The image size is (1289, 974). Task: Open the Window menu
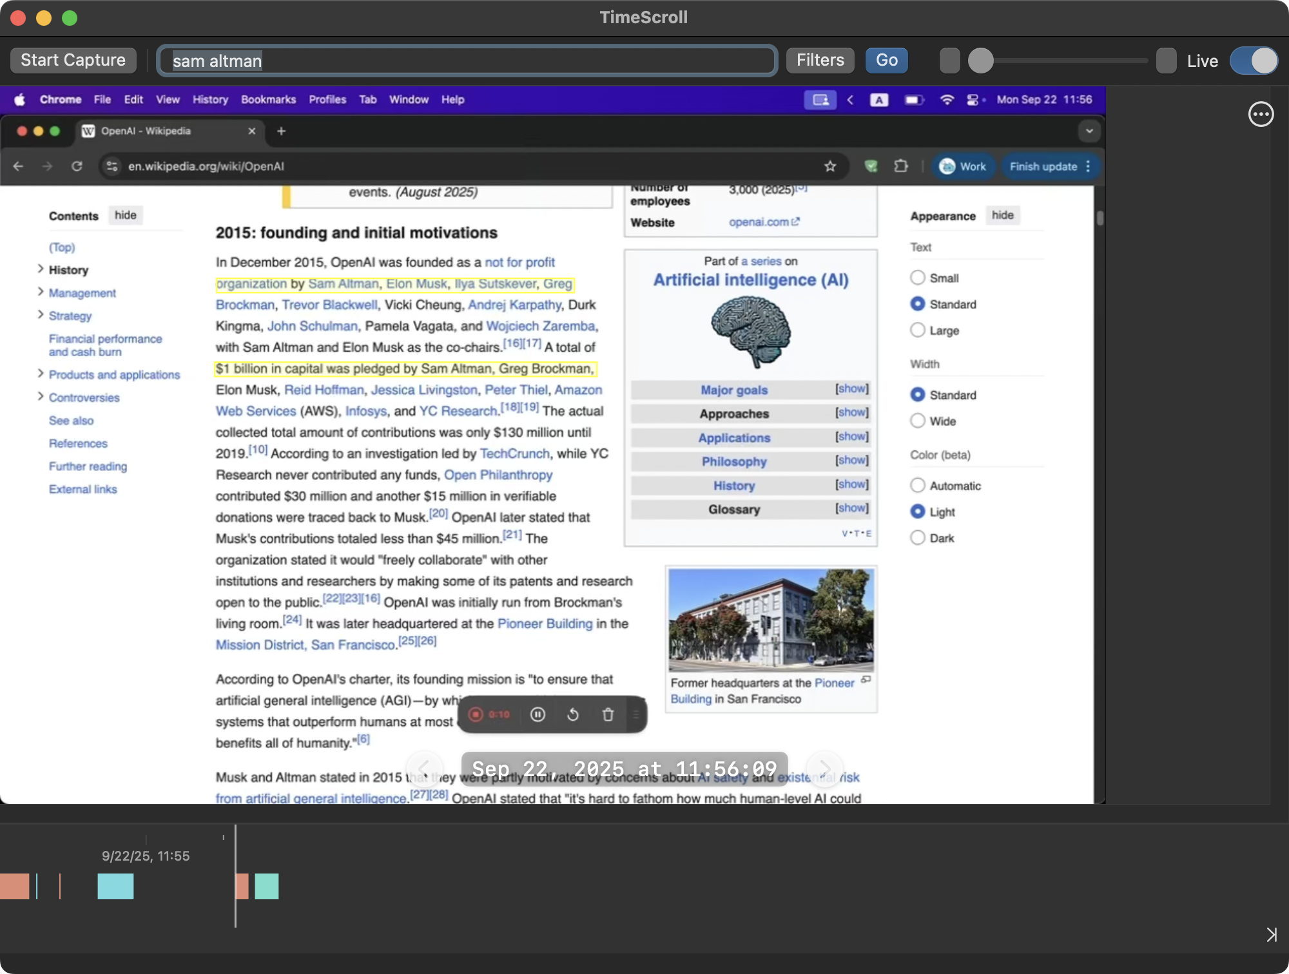[x=409, y=100]
